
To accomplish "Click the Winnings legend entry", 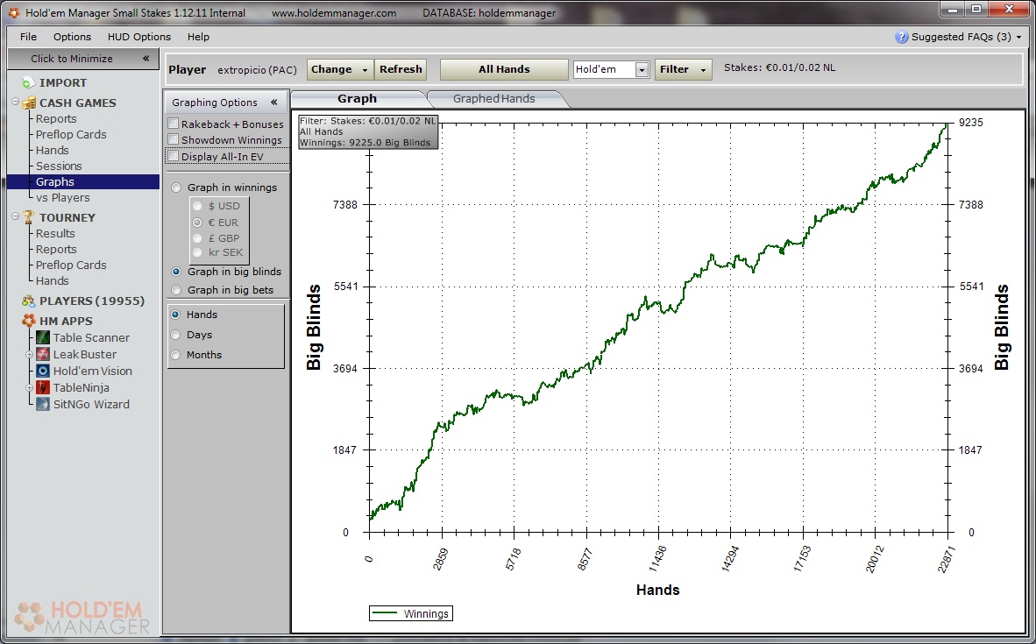I will click(411, 613).
